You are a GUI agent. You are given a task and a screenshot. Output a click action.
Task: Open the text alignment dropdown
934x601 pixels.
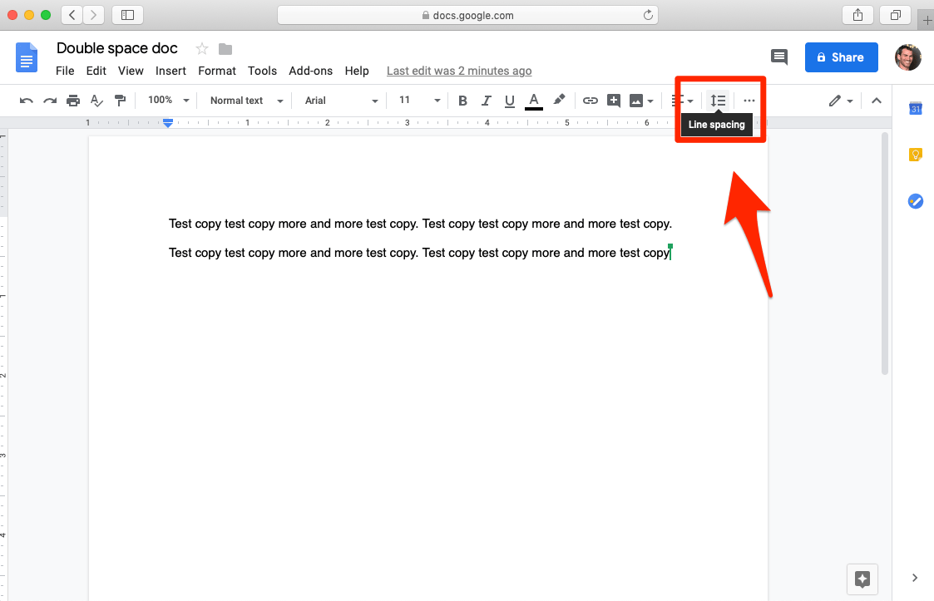click(683, 101)
